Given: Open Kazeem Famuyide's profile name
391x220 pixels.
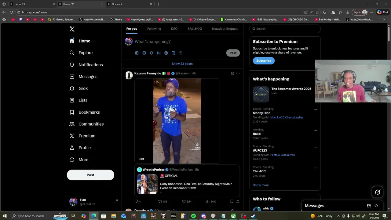Looking at the screenshot, I should (148, 73).
